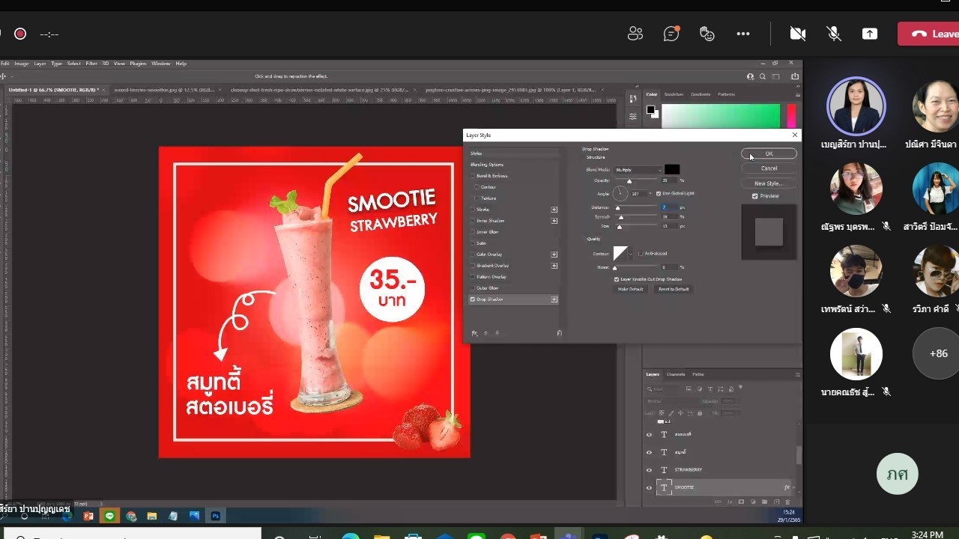The width and height of the screenshot is (959, 539).
Task: Click the plus icon beside Stroke
Action: pyautogui.click(x=554, y=210)
